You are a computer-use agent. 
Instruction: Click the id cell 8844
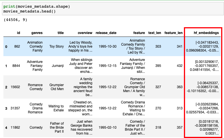[16, 66]
